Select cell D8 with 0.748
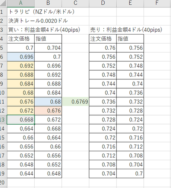171x188 pixels. 103,75
